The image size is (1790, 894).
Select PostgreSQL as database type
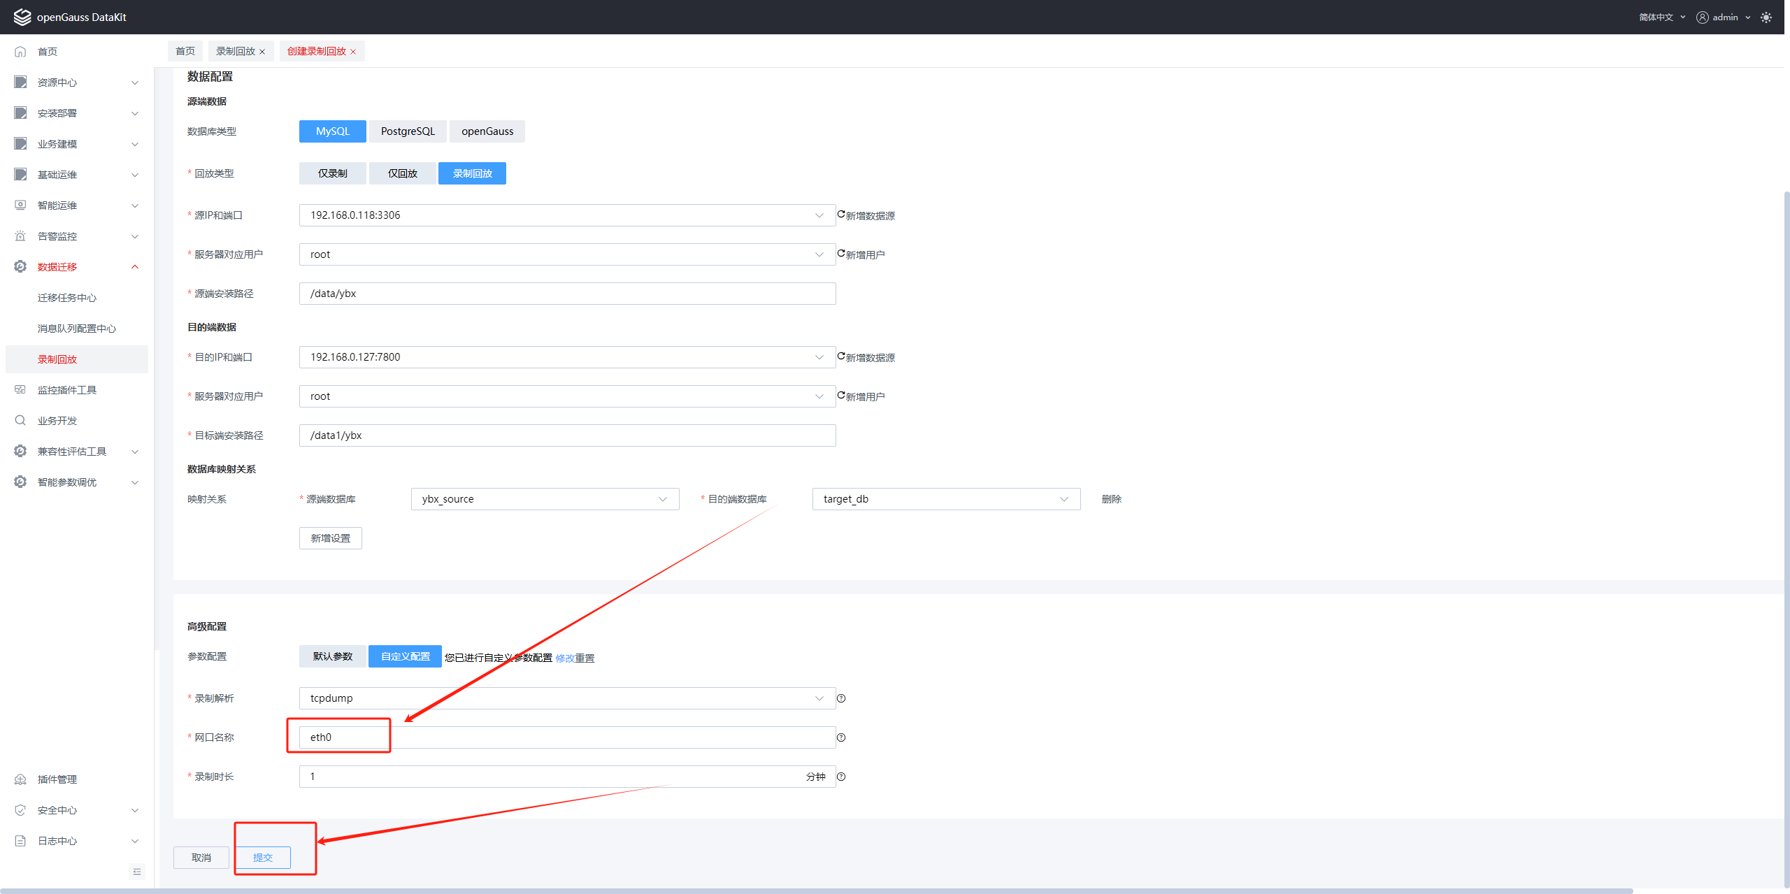(x=408, y=131)
